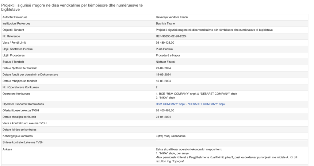Image resolution: width=314 pixels, height=166 pixels.
Task: Select the limit fund value 36 489 423,00
Action: (x=165, y=43)
